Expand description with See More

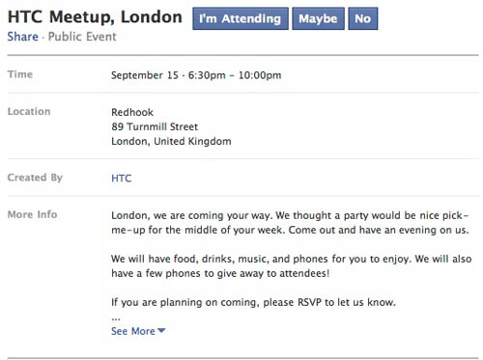point(138,331)
